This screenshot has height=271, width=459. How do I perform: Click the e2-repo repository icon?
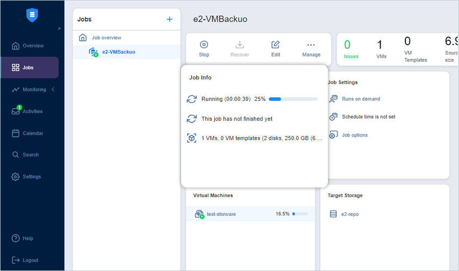(x=333, y=214)
